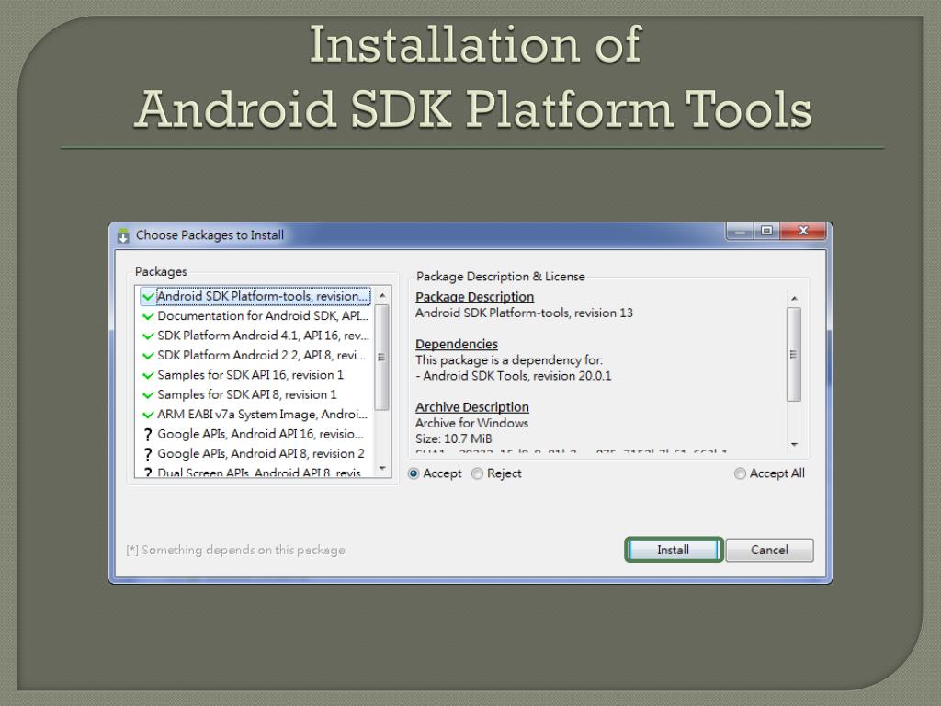Click question mark beside Dual Screen APIs
Viewport: 941px width, 706px height.
click(148, 473)
